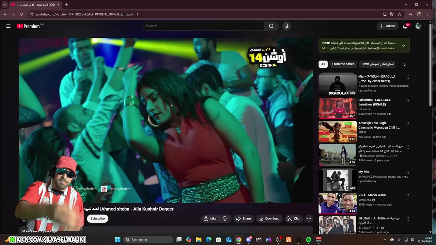Viewport: 436px width, 245px height.
Task: Download this video
Action: click(269, 218)
